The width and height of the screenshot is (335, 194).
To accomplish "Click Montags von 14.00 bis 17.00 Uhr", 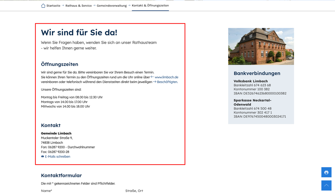I will click(64, 102).
